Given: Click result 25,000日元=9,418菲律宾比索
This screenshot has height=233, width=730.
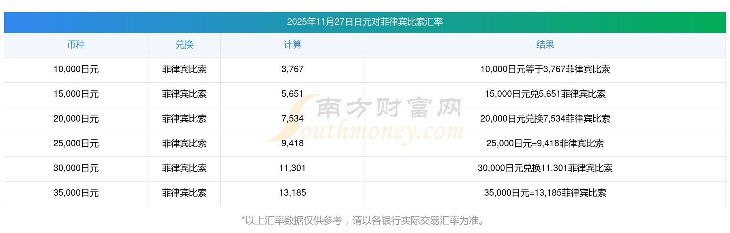Looking at the screenshot, I should point(545,143).
